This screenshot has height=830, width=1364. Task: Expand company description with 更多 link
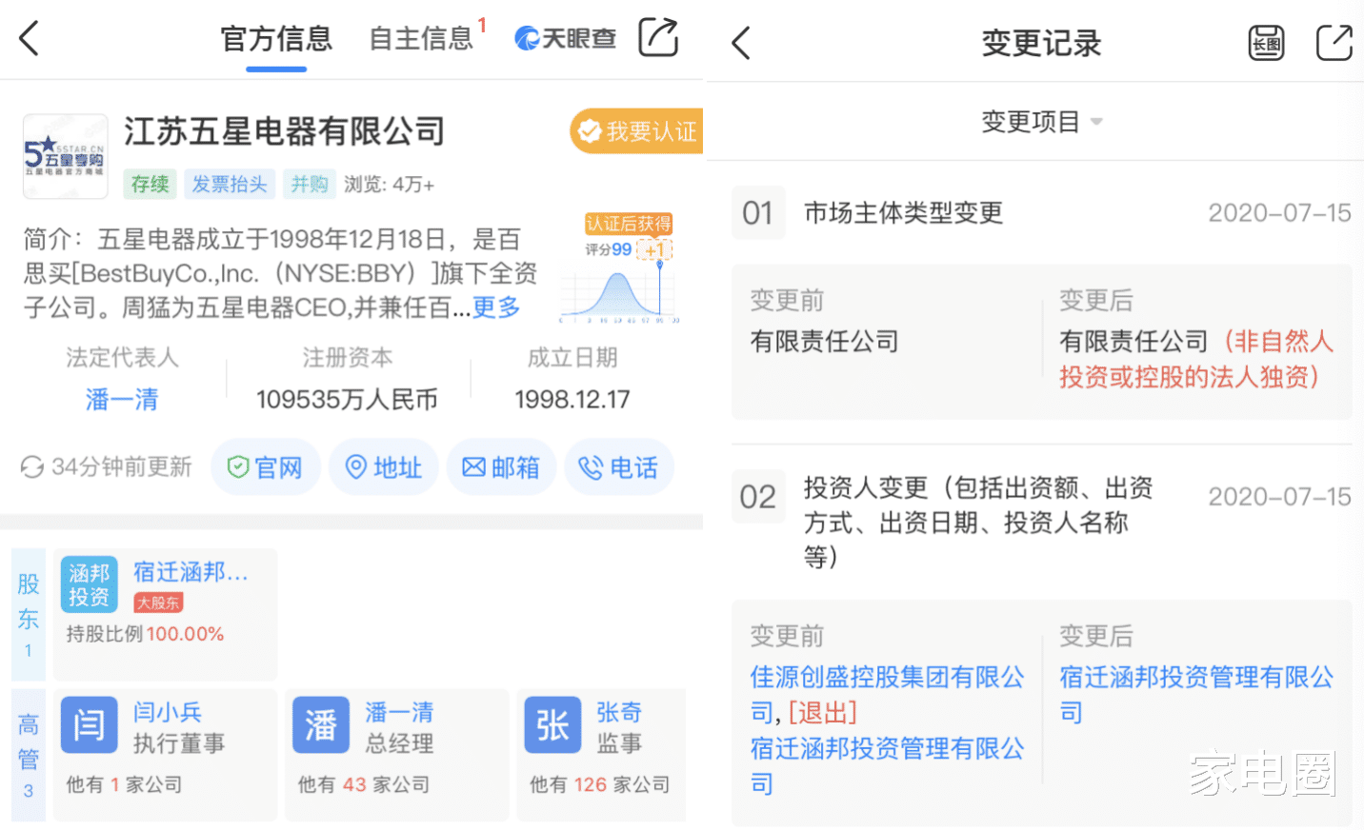point(494,307)
